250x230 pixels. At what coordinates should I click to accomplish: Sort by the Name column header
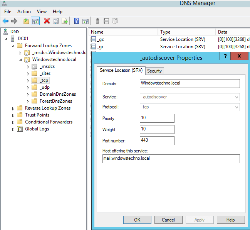click(x=123, y=32)
